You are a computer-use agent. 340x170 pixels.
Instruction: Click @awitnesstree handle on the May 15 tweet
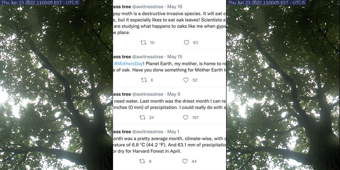coord(148,57)
